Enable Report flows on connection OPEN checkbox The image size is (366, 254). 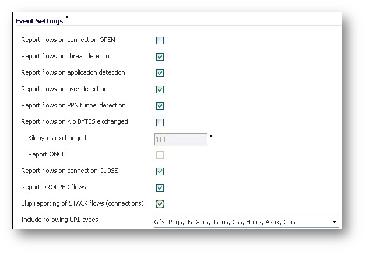(x=160, y=40)
